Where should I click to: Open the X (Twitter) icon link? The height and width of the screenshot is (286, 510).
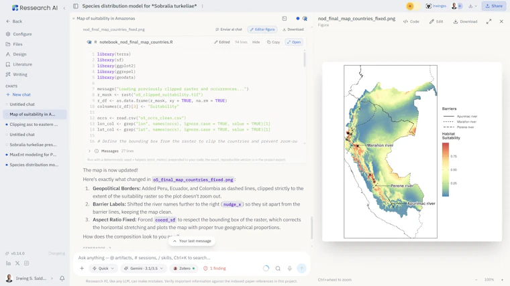click(x=17, y=263)
